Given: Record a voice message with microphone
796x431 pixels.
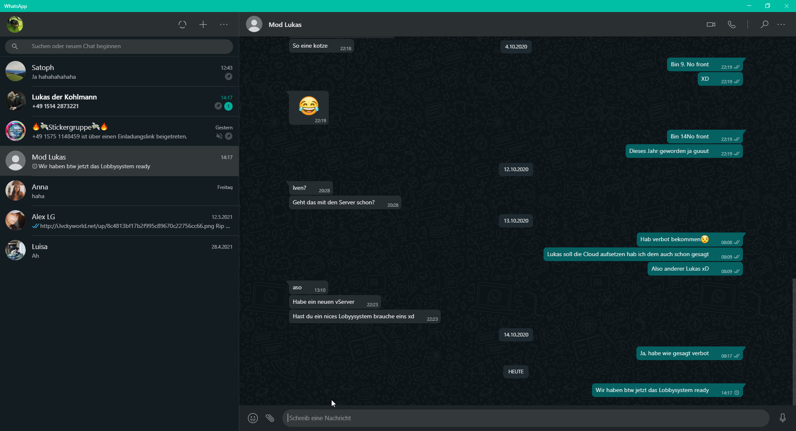Looking at the screenshot, I should 782,418.
